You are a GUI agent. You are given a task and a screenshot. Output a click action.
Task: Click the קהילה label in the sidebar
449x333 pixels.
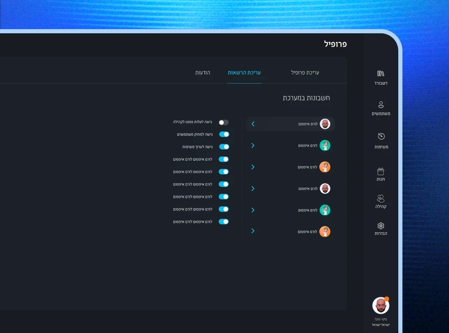point(381,206)
